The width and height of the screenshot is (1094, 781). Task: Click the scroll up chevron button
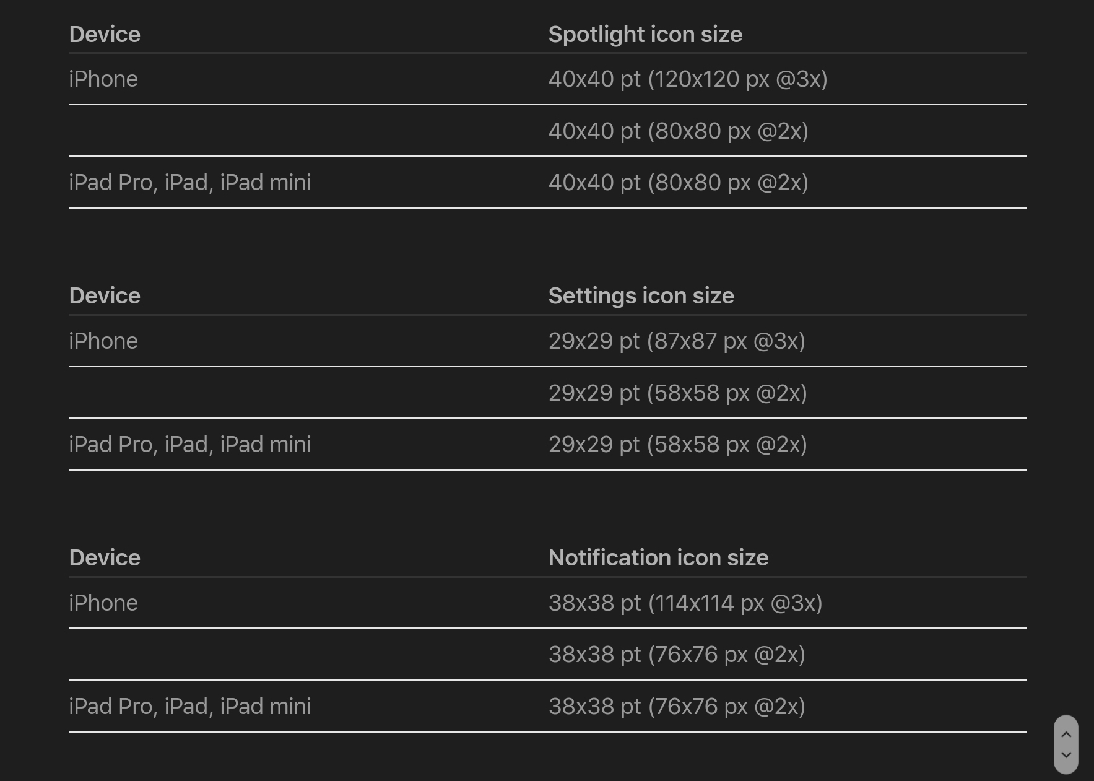[1066, 735]
